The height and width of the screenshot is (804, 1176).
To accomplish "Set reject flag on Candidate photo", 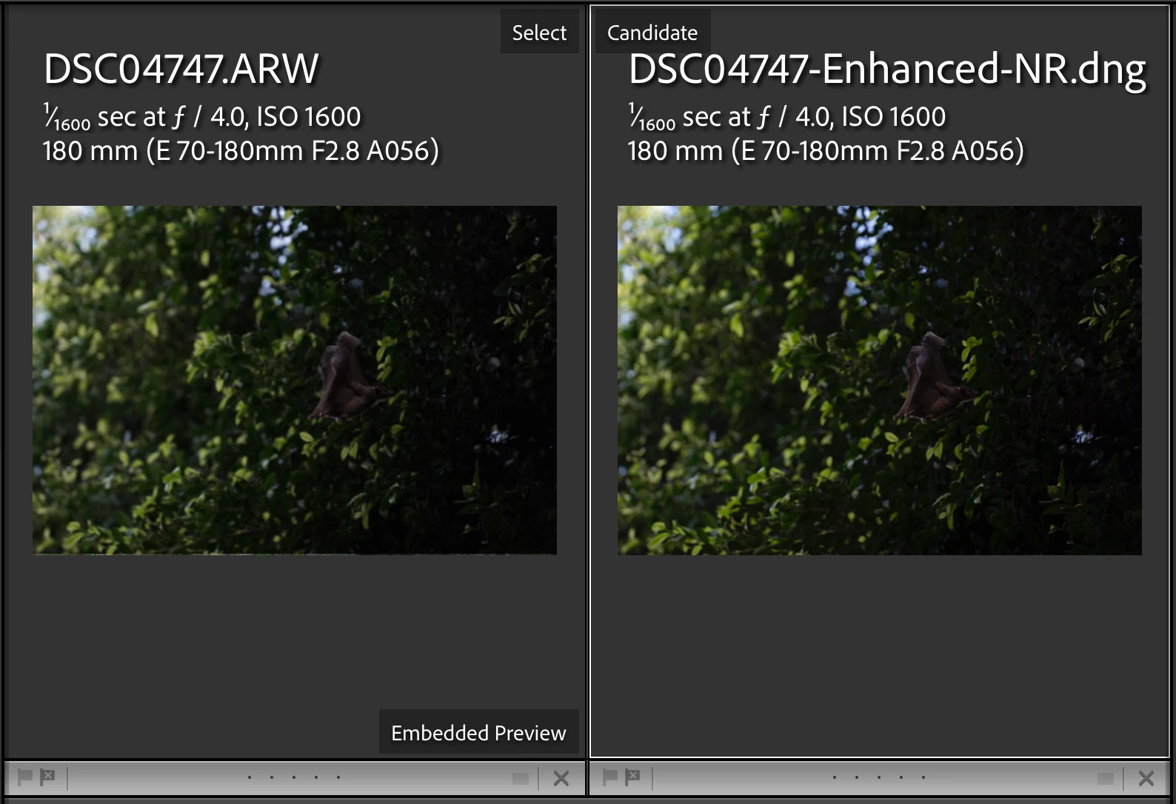I will 632,777.
